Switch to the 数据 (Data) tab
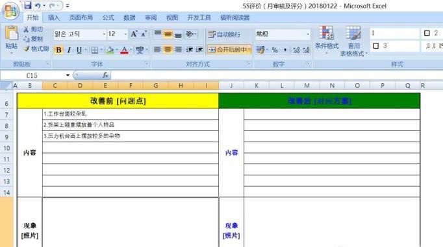443x247 pixels. coord(129,18)
